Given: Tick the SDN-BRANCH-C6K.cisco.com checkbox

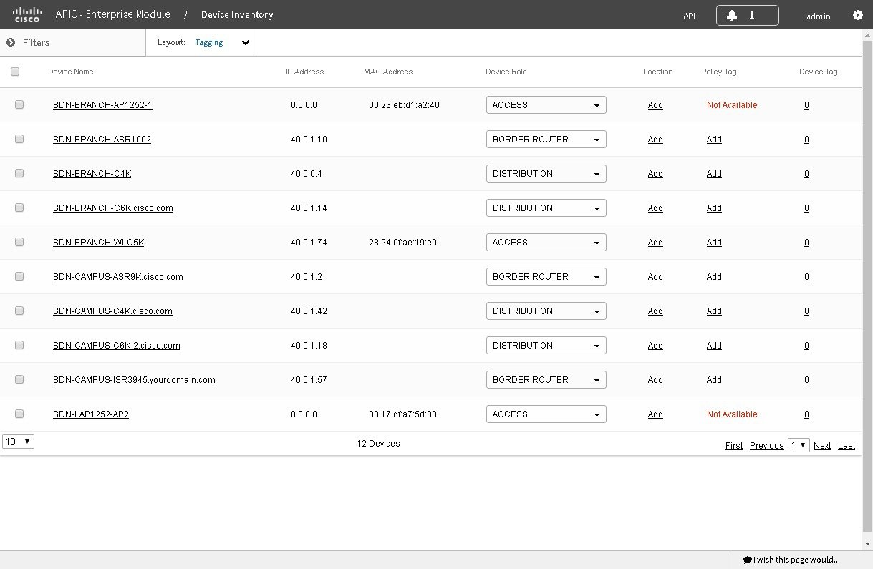Looking at the screenshot, I should [19, 208].
